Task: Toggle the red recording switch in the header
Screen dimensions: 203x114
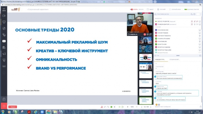Action: tap(131, 9)
